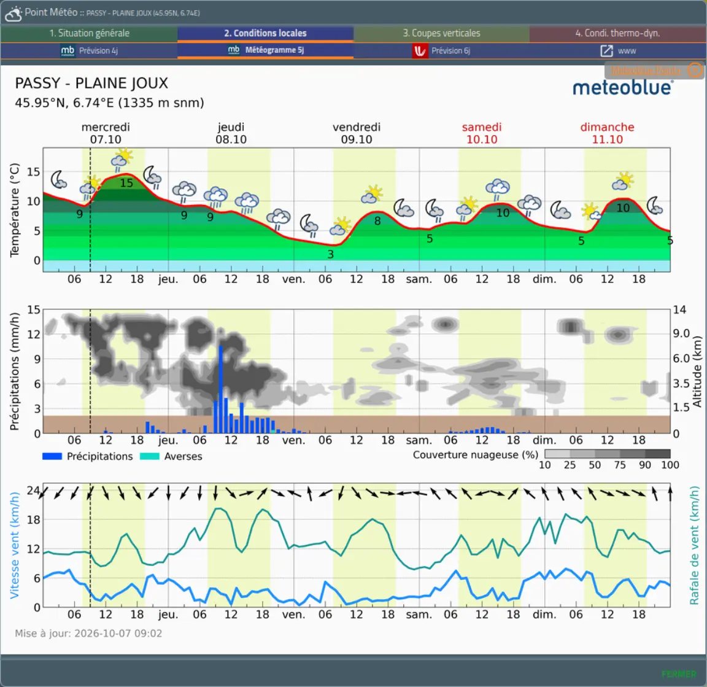Click the mercredi 07.10 day label
Image resolution: width=707 pixels, height=687 pixels.
(106, 133)
